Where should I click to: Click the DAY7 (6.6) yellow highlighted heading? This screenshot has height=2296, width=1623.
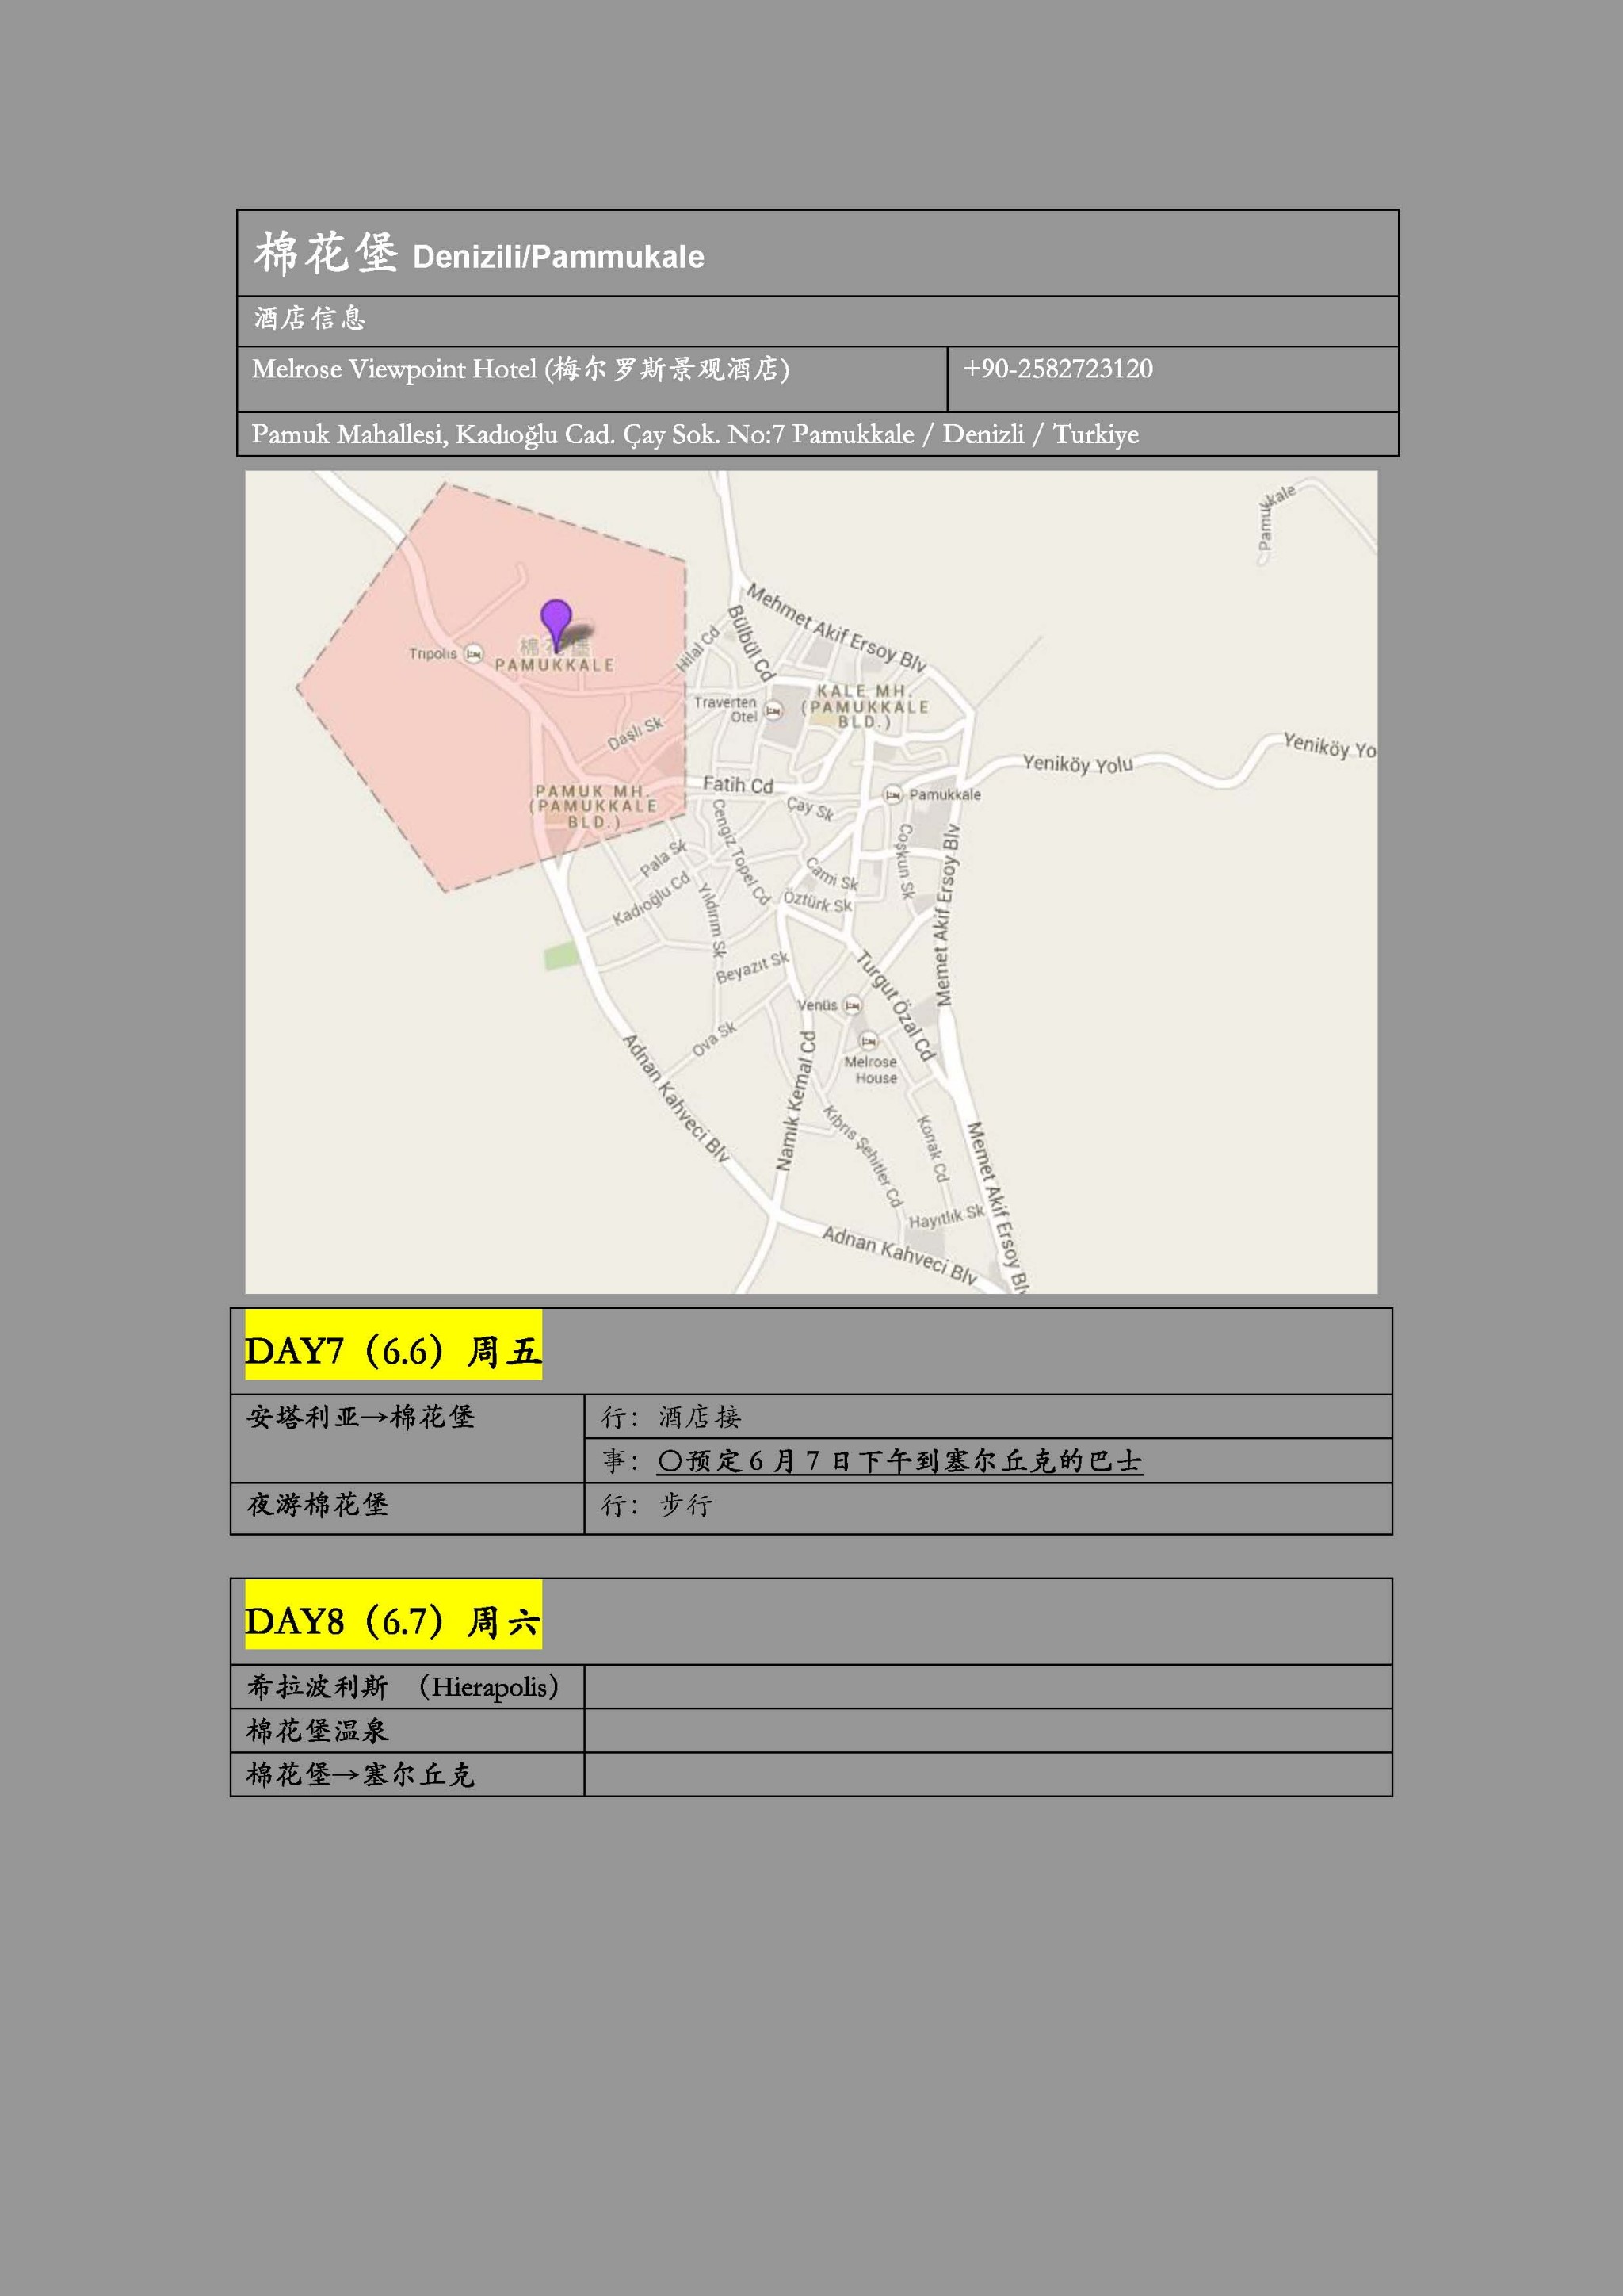pyautogui.click(x=393, y=1351)
